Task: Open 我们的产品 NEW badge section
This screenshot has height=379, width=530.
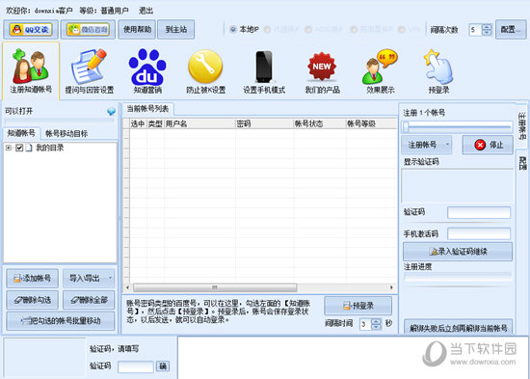Action: [x=322, y=71]
